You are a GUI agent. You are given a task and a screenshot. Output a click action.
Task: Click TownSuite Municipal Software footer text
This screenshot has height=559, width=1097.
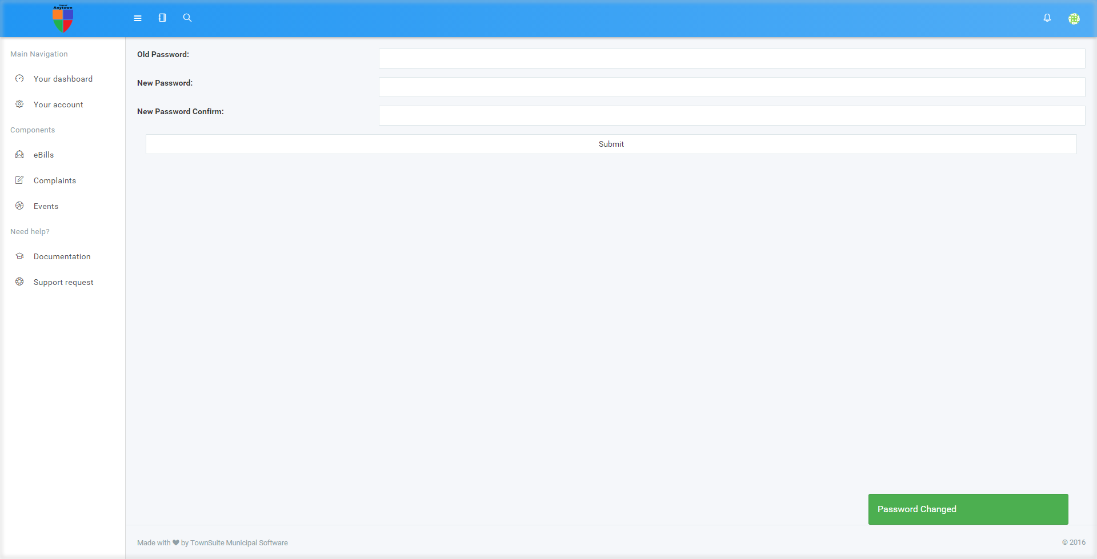pos(239,543)
